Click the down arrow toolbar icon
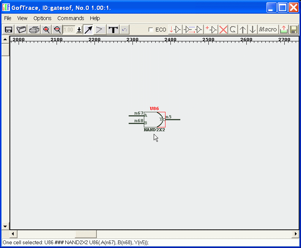The image size is (301, 248). [x=252, y=30]
